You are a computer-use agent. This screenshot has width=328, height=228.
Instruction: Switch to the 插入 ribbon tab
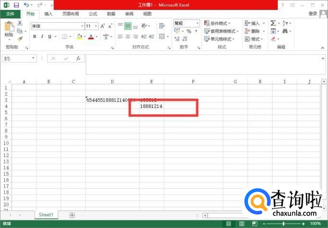48,14
